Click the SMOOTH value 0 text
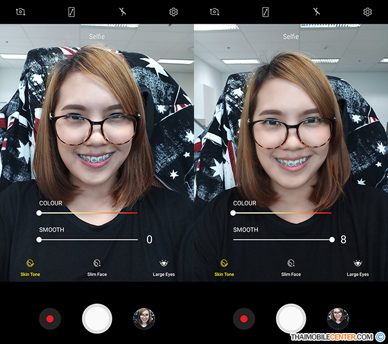The width and height of the screenshot is (388, 344). pyautogui.click(x=149, y=239)
